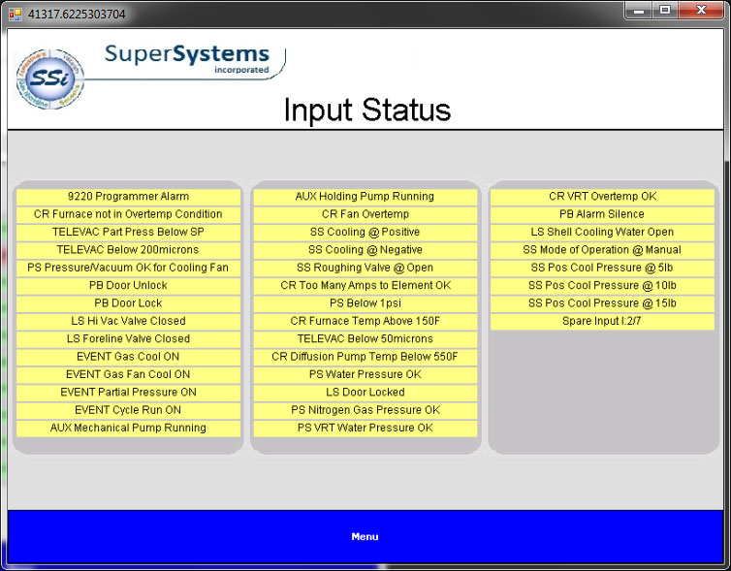This screenshot has height=571, width=731.
Task: Select LS Door Locked status
Action: point(365,393)
